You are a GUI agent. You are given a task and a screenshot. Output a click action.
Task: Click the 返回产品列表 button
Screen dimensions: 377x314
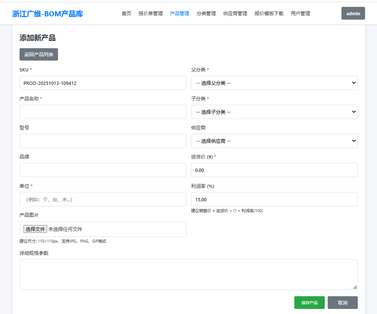pos(39,54)
